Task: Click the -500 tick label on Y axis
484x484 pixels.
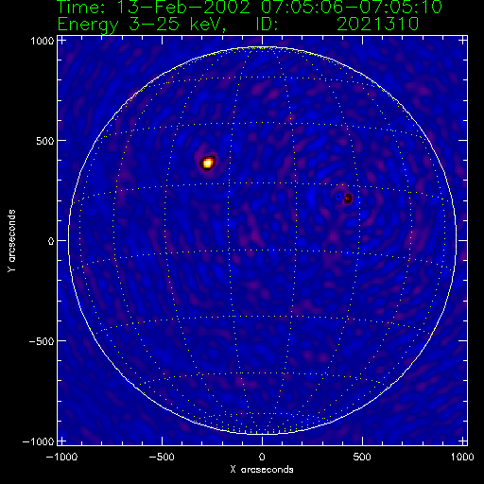Action: click(x=42, y=341)
